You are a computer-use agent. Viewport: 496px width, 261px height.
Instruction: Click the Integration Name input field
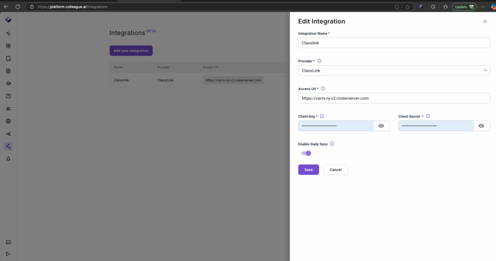tap(394, 43)
